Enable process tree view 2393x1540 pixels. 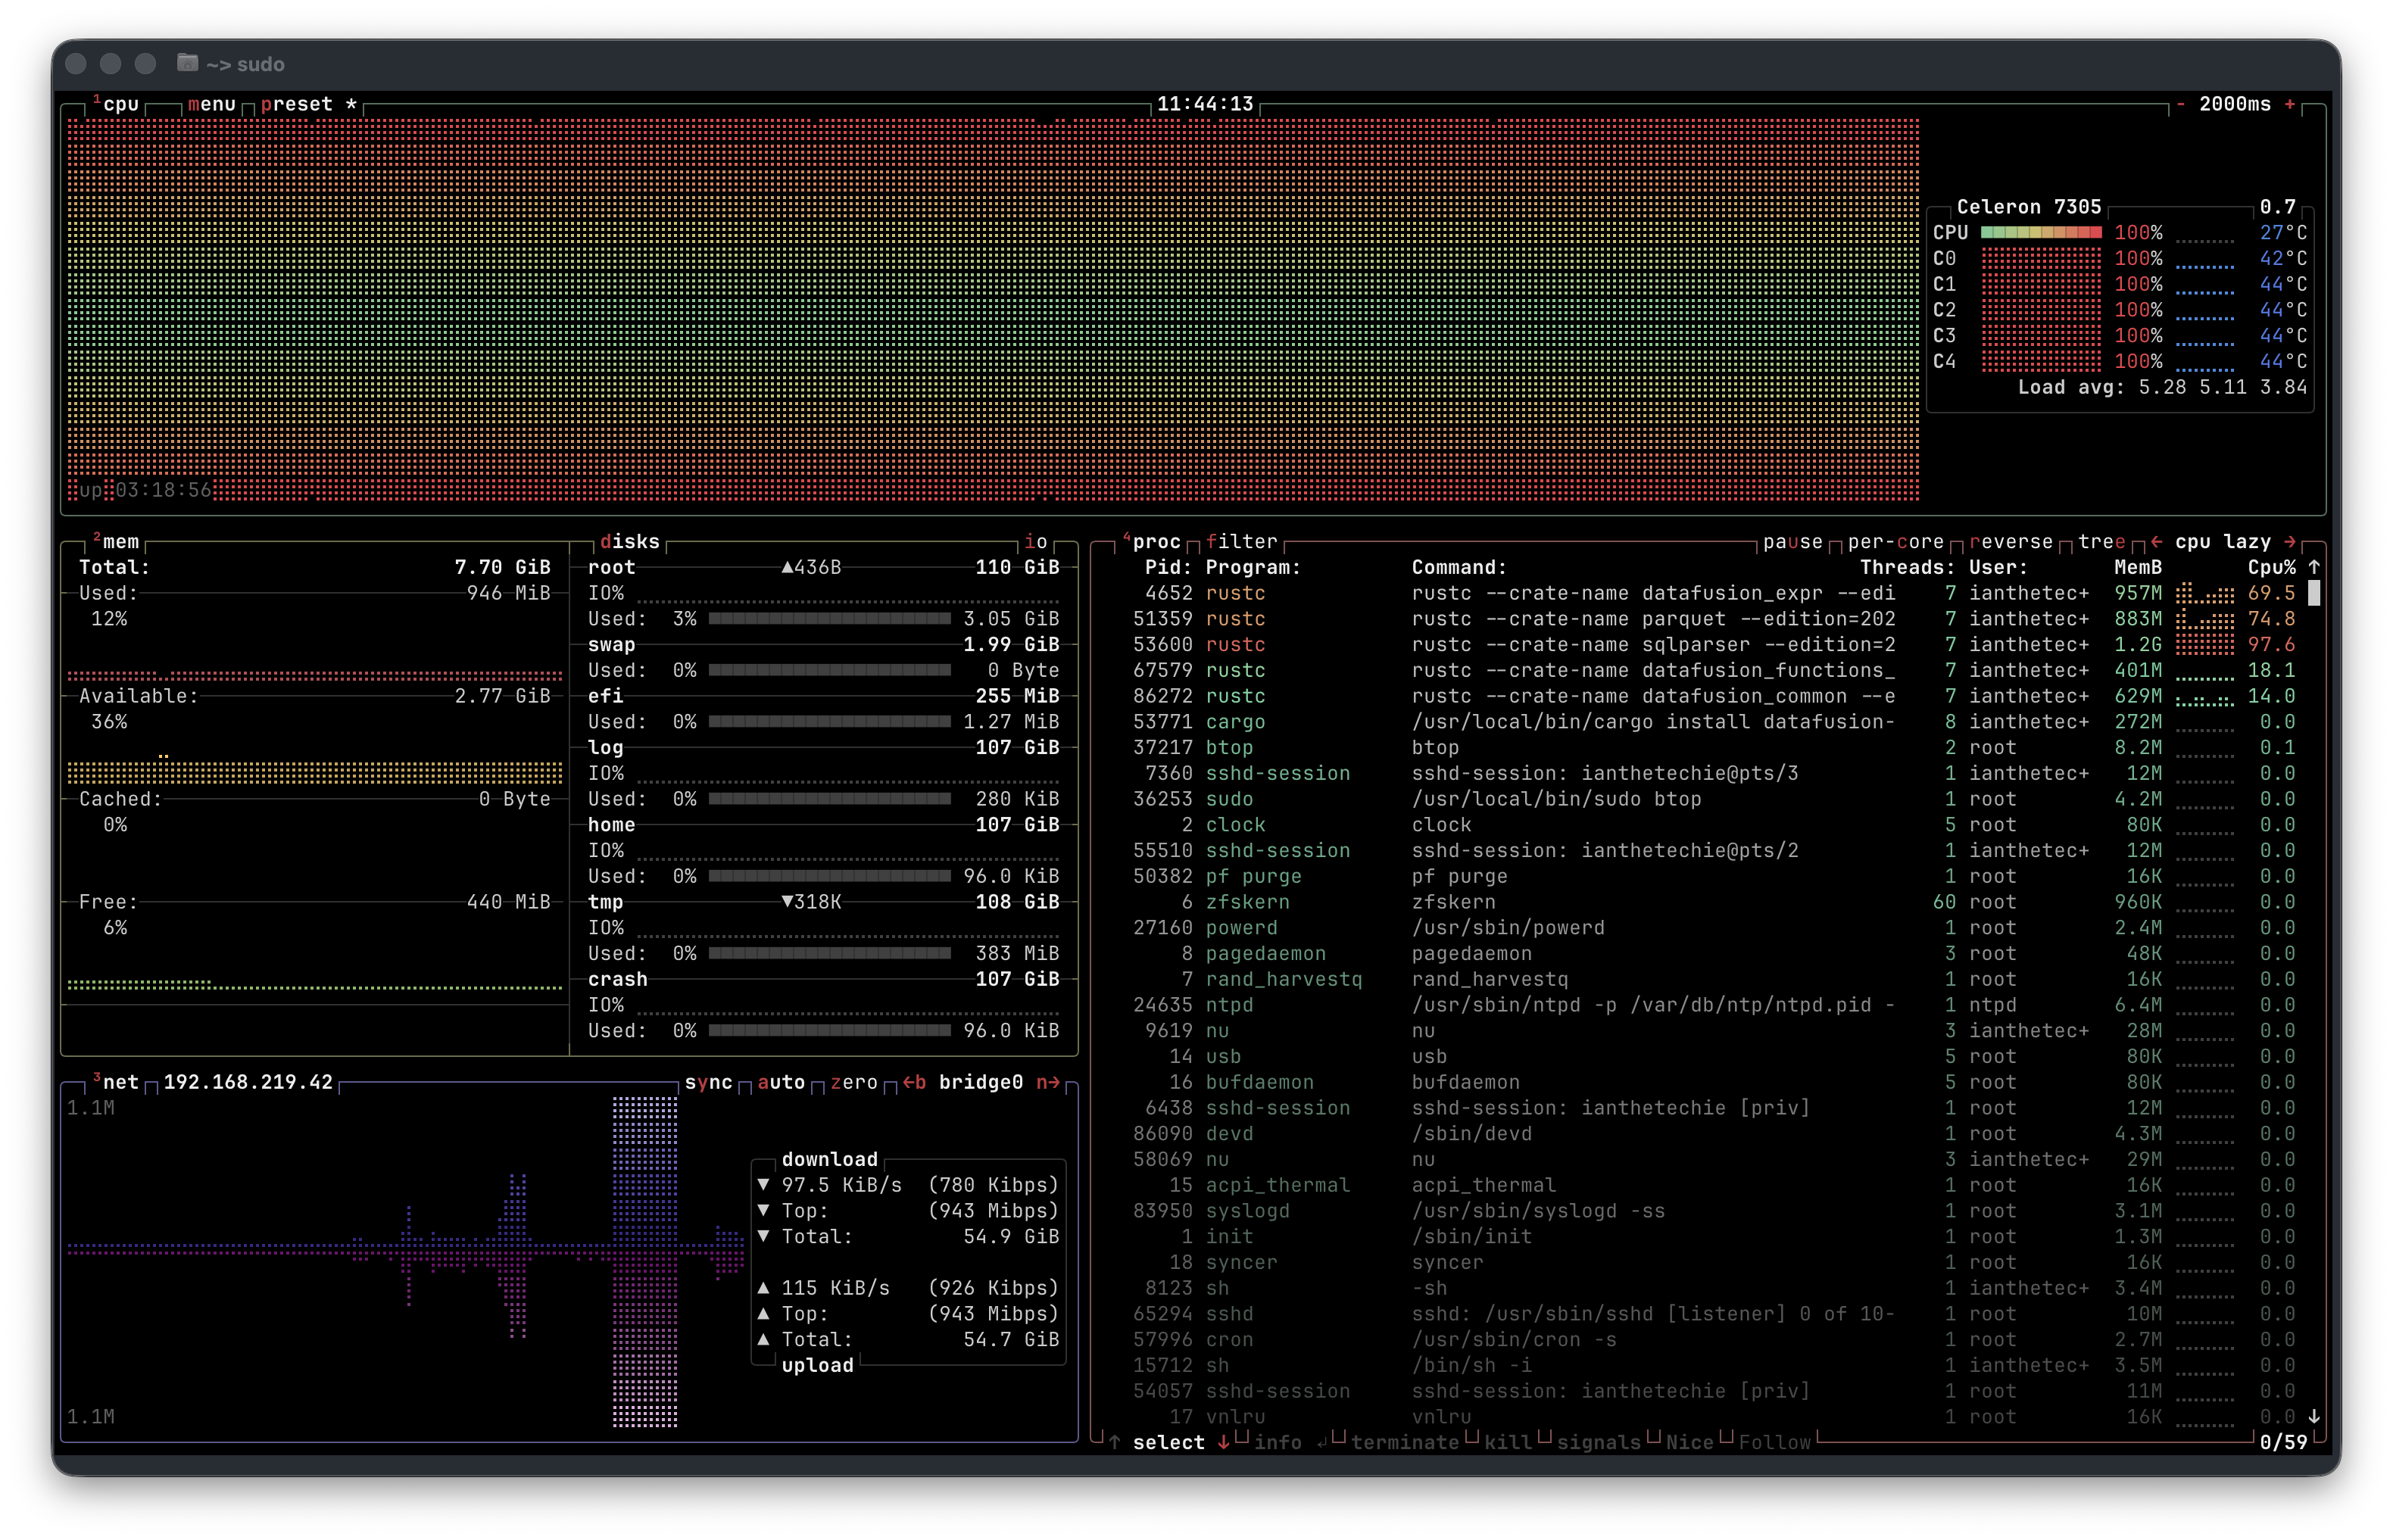pos(2102,542)
